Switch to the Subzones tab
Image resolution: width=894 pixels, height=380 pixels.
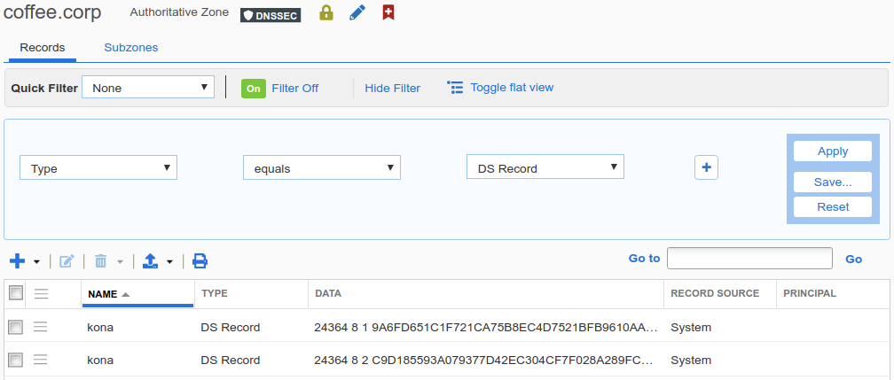click(x=131, y=48)
